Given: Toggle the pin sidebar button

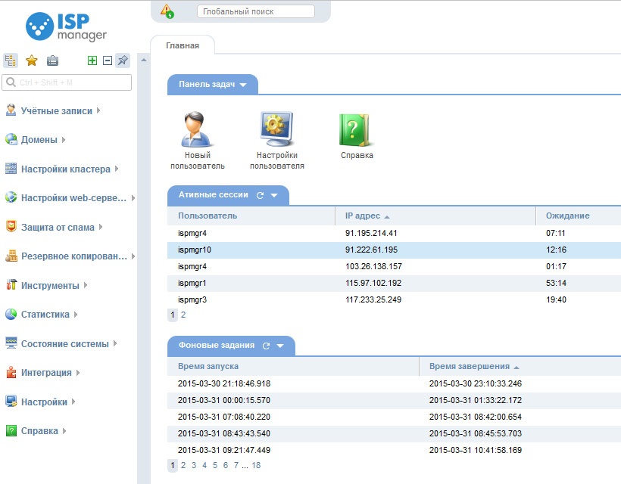Looking at the screenshot, I should 123,60.
